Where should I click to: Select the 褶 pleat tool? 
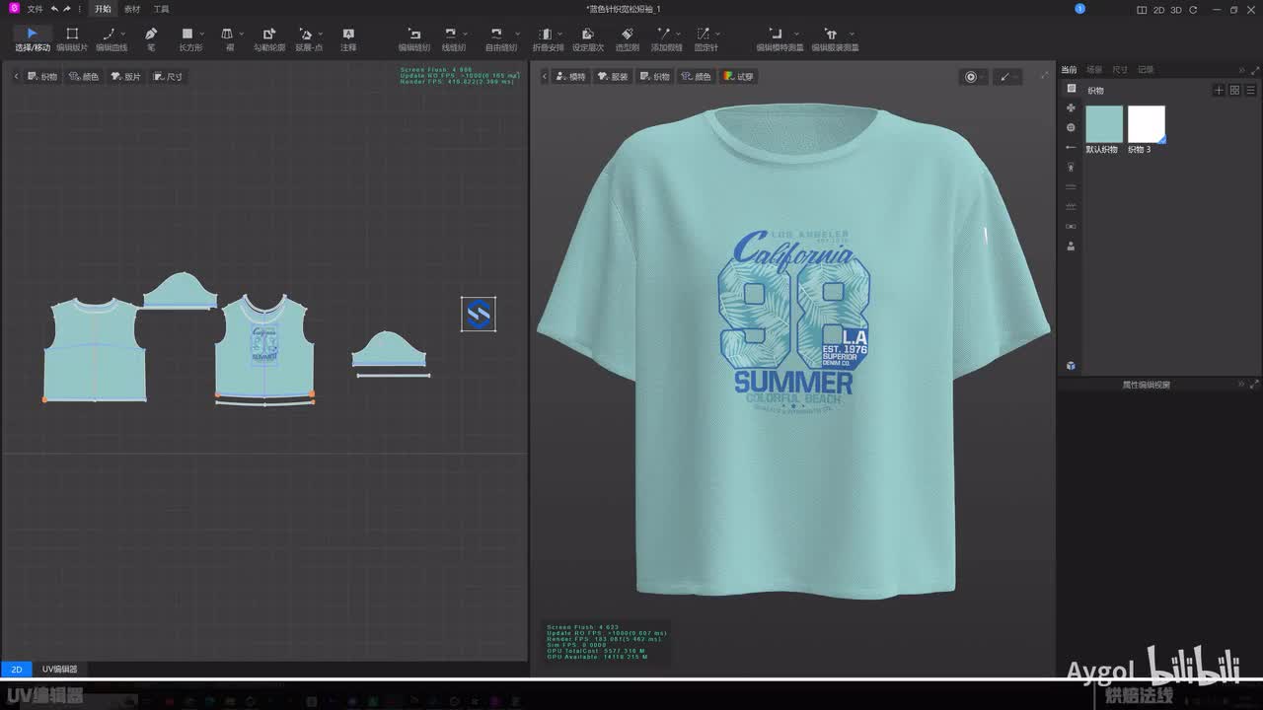point(228,39)
